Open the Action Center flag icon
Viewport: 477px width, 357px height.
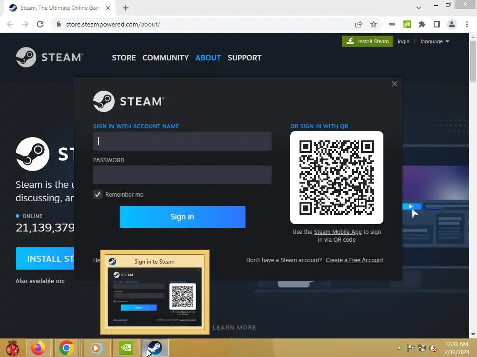pyautogui.click(x=410, y=348)
